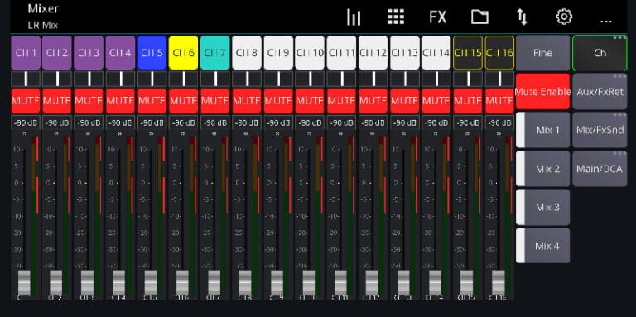
Task: Select the Ch layer tab
Action: pyautogui.click(x=600, y=53)
